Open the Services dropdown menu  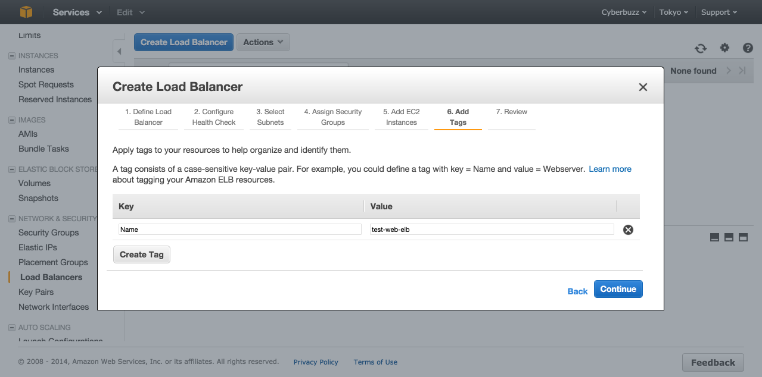point(77,12)
